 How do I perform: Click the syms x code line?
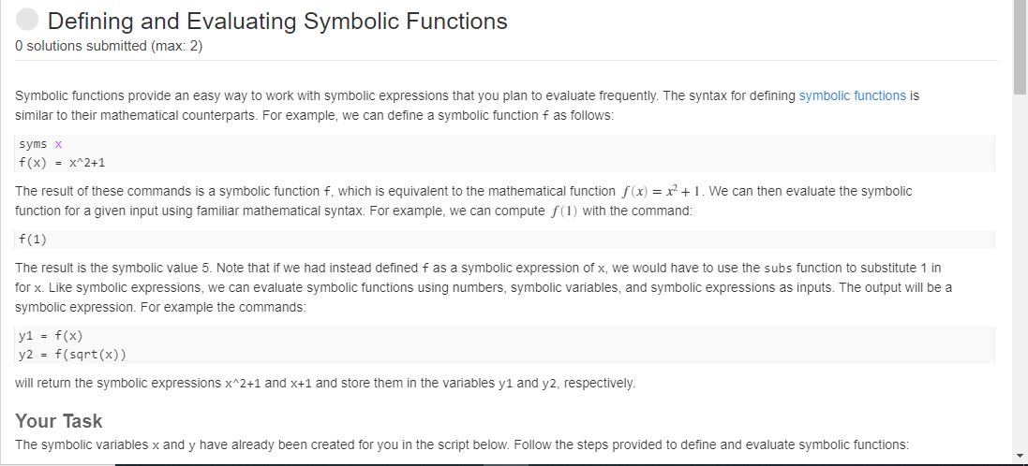click(40, 144)
